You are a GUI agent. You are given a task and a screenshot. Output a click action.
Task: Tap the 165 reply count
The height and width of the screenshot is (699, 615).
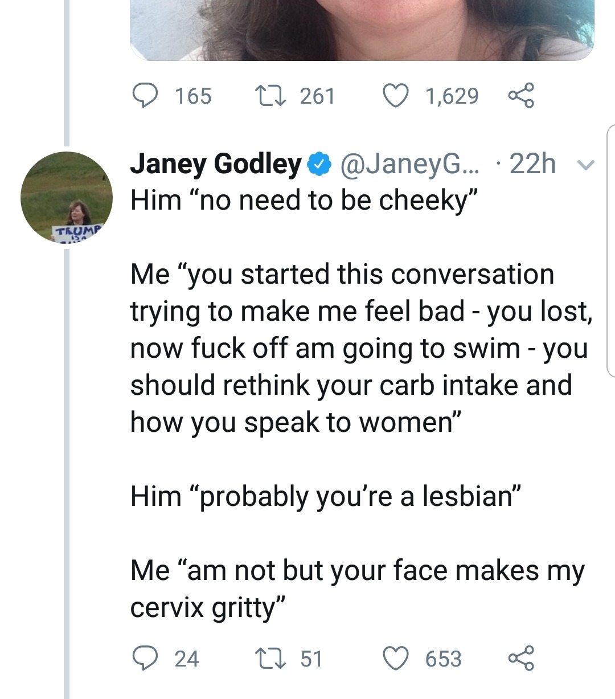pyautogui.click(x=193, y=96)
